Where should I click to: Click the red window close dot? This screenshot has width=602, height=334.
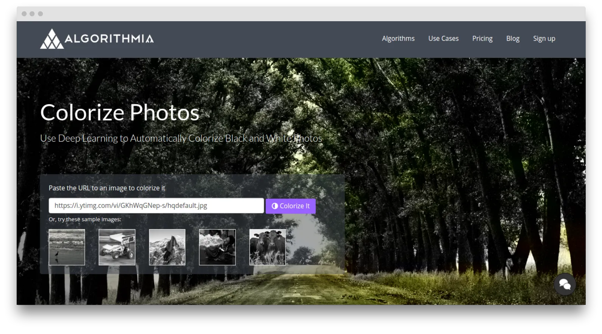[24, 14]
